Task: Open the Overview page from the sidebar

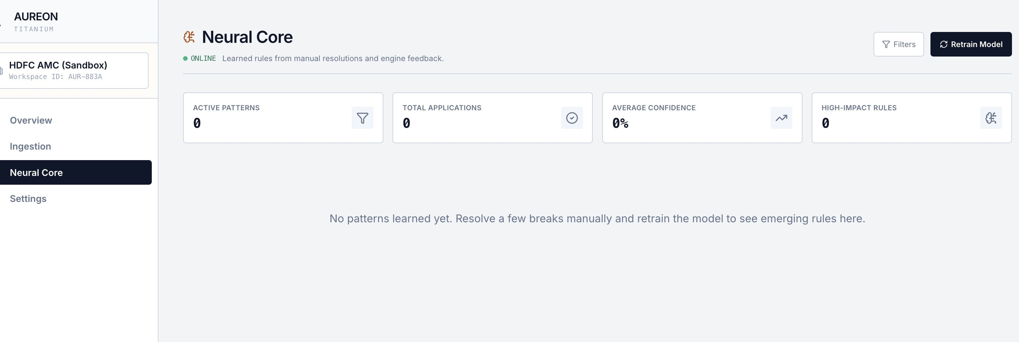Action: pyautogui.click(x=31, y=120)
